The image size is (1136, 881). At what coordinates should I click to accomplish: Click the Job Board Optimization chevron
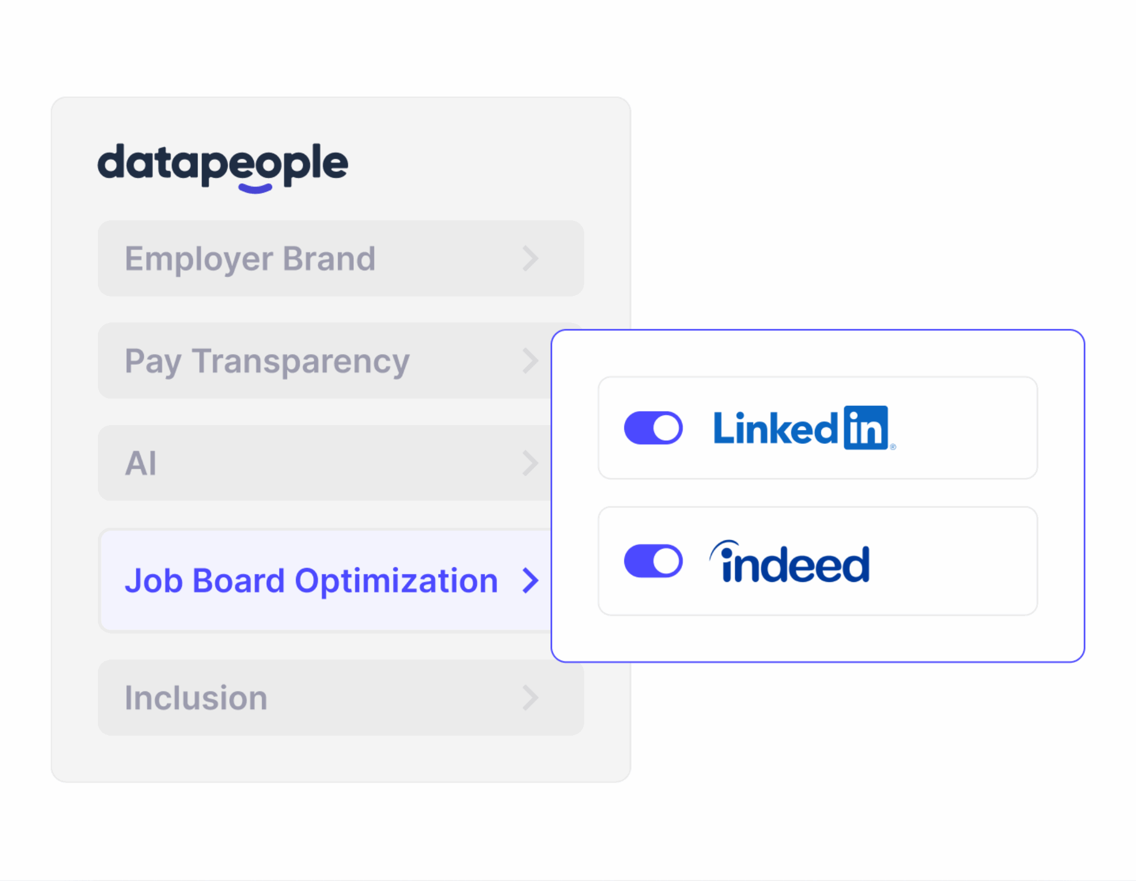530,580
